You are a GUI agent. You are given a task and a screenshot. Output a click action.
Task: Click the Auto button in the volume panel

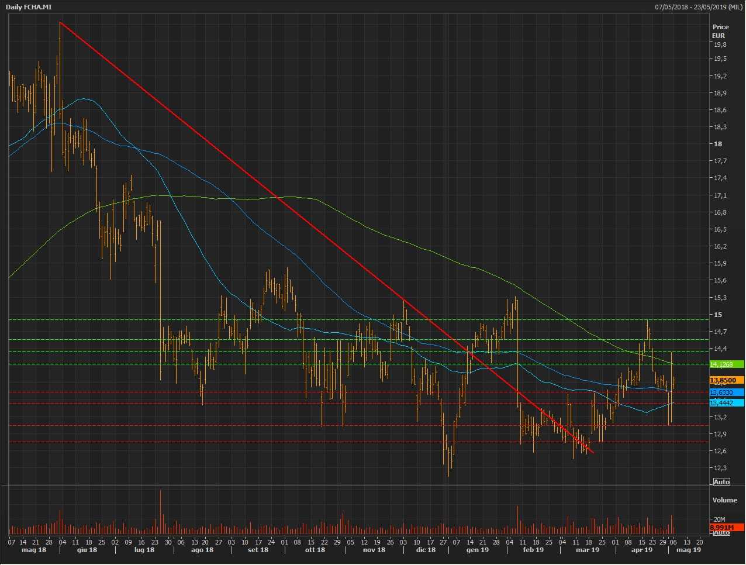point(721,532)
